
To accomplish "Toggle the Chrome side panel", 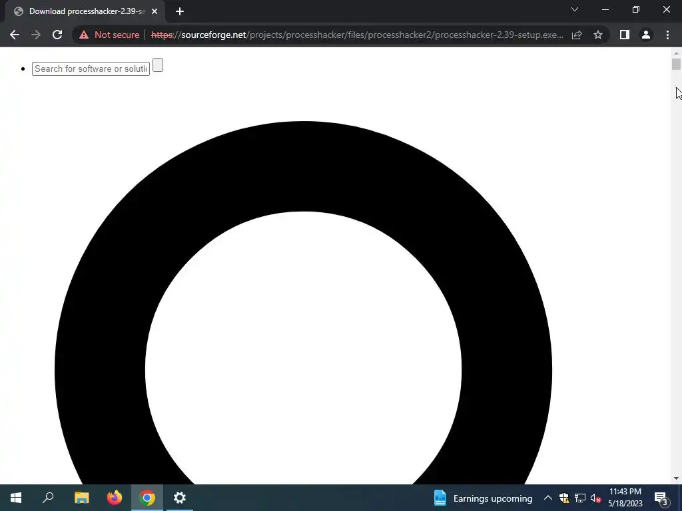I will tap(625, 35).
